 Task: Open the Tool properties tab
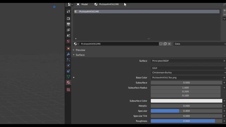(x=68, y=11)
